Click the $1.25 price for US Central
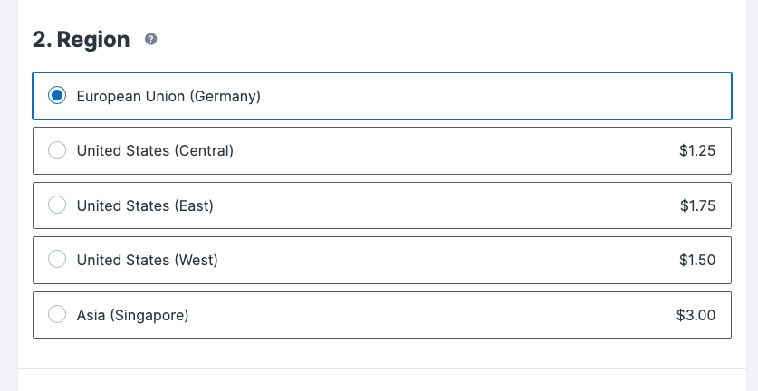758x391 pixels. (x=697, y=151)
